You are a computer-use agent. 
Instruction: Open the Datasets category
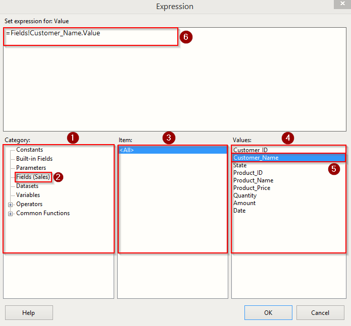pos(27,186)
